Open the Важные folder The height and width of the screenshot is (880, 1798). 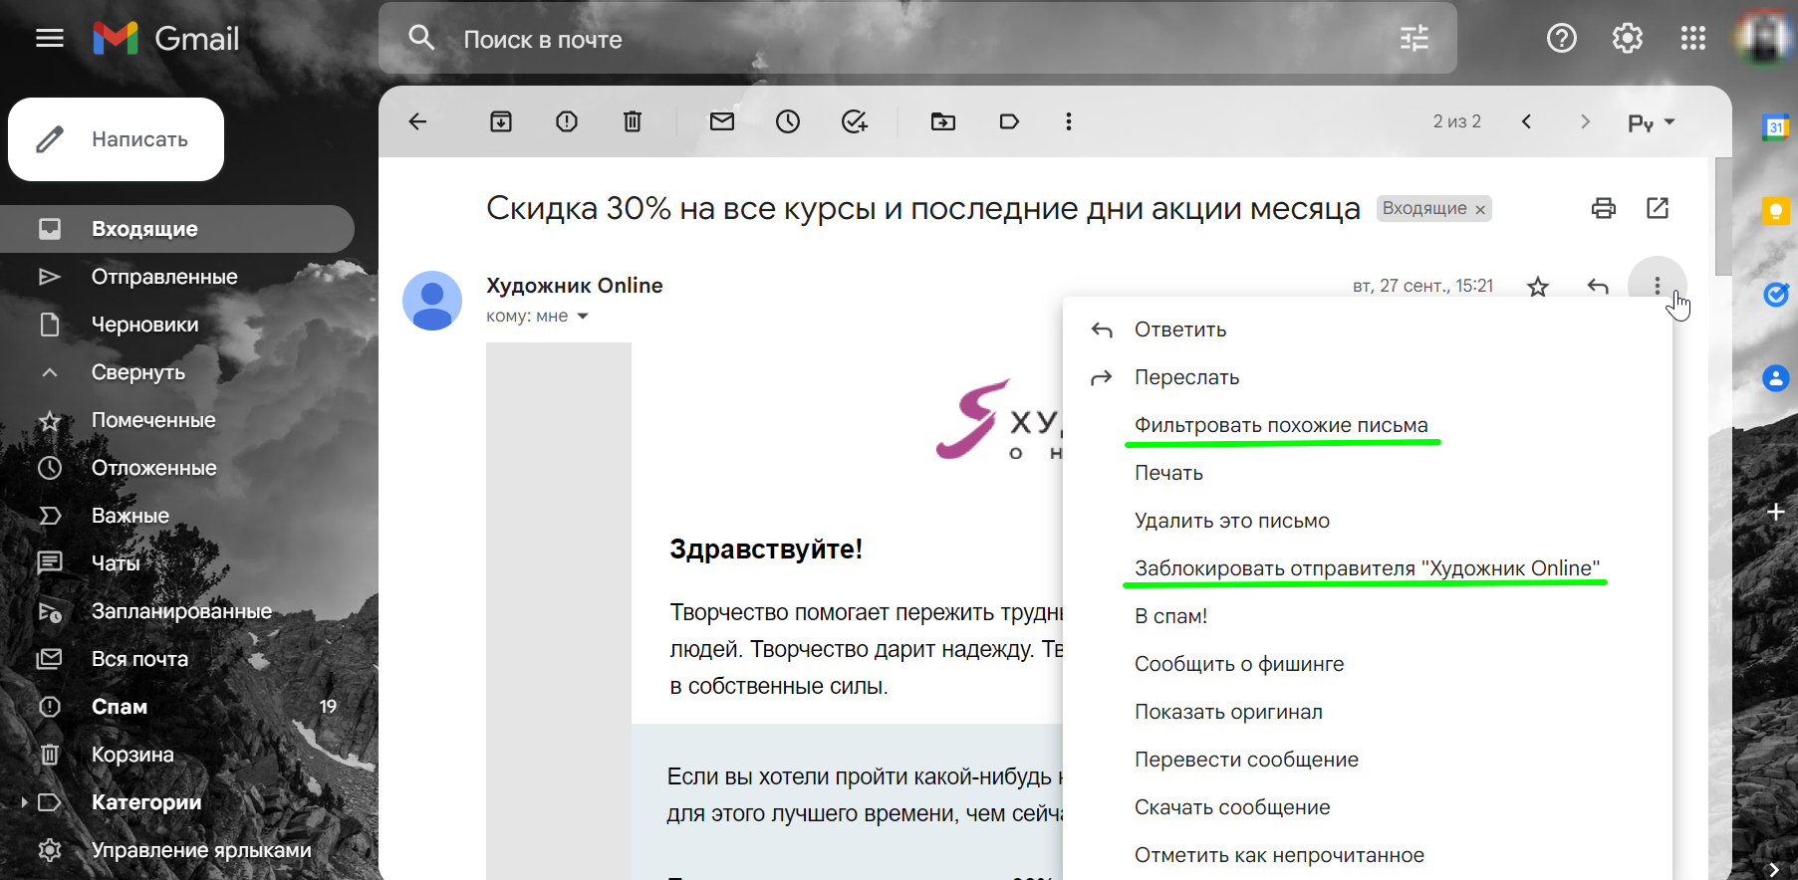tap(177, 516)
